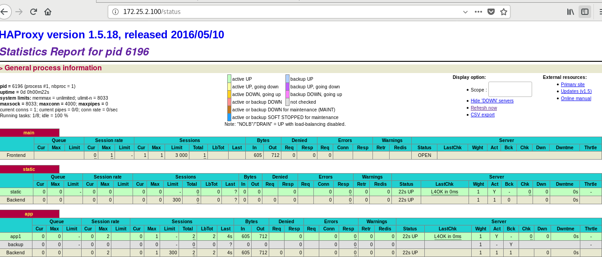Click L4OK in 0ms in app1 row
Viewport: 602px width, 257px height.
[x=448, y=236]
